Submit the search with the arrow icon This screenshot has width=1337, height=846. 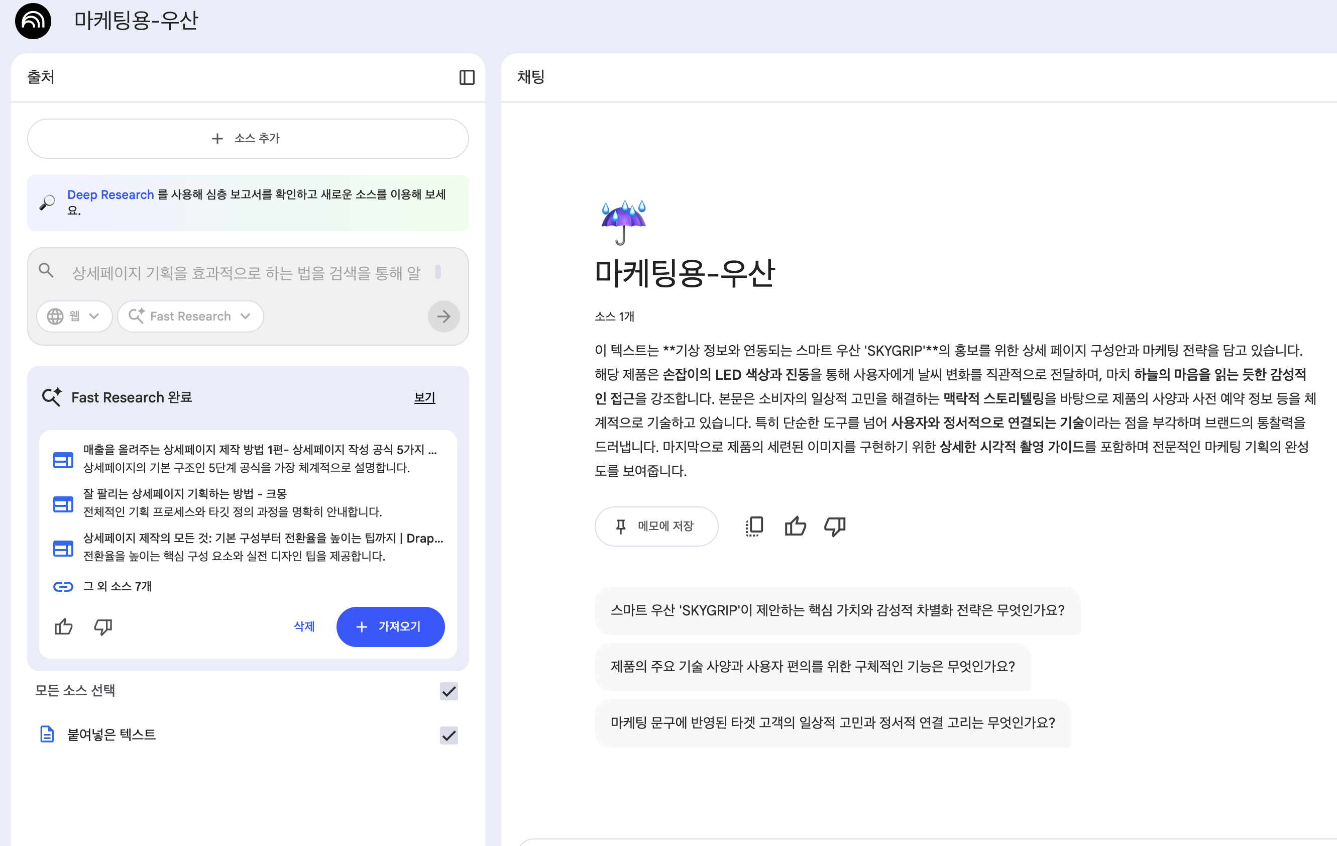click(x=443, y=316)
